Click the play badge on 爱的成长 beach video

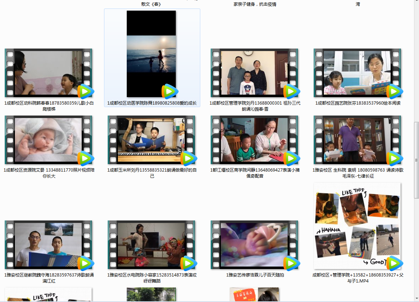coord(169,91)
